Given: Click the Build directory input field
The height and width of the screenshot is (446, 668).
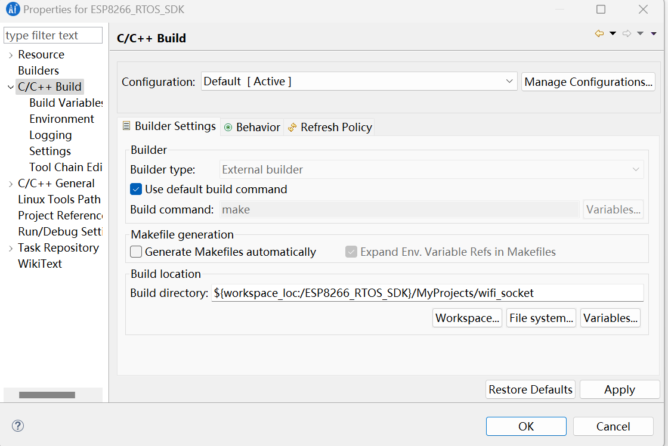Looking at the screenshot, I should tap(427, 293).
